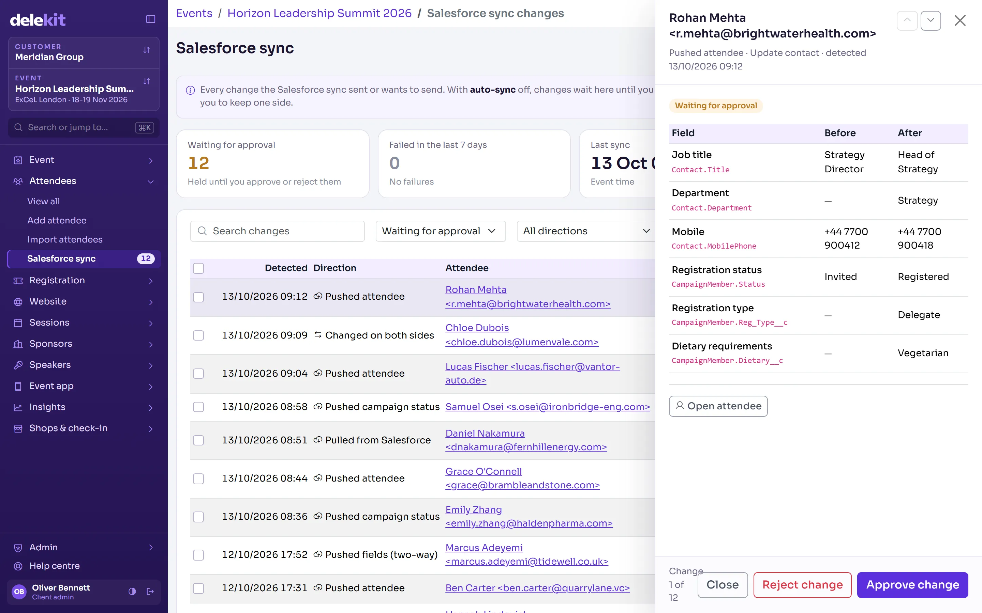Click the Search changes input field
This screenshot has height=613, width=982.
pyautogui.click(x=278, y=231)
